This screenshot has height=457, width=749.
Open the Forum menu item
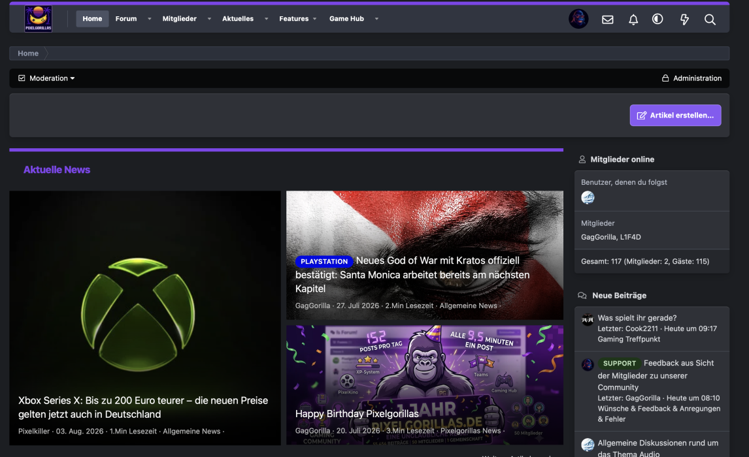tap(126, 18)
